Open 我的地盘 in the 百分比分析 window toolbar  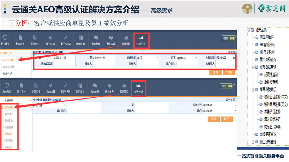pos(96,40)
